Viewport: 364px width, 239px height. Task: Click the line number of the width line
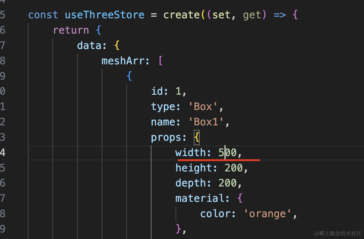click(x=3, y=153)
